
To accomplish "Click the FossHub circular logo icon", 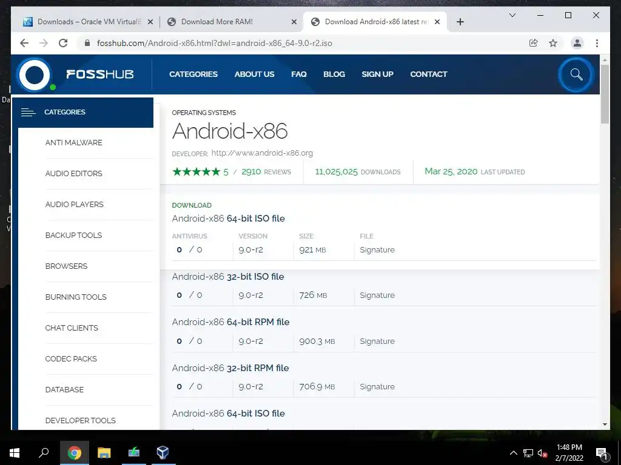I will [35, 74].
